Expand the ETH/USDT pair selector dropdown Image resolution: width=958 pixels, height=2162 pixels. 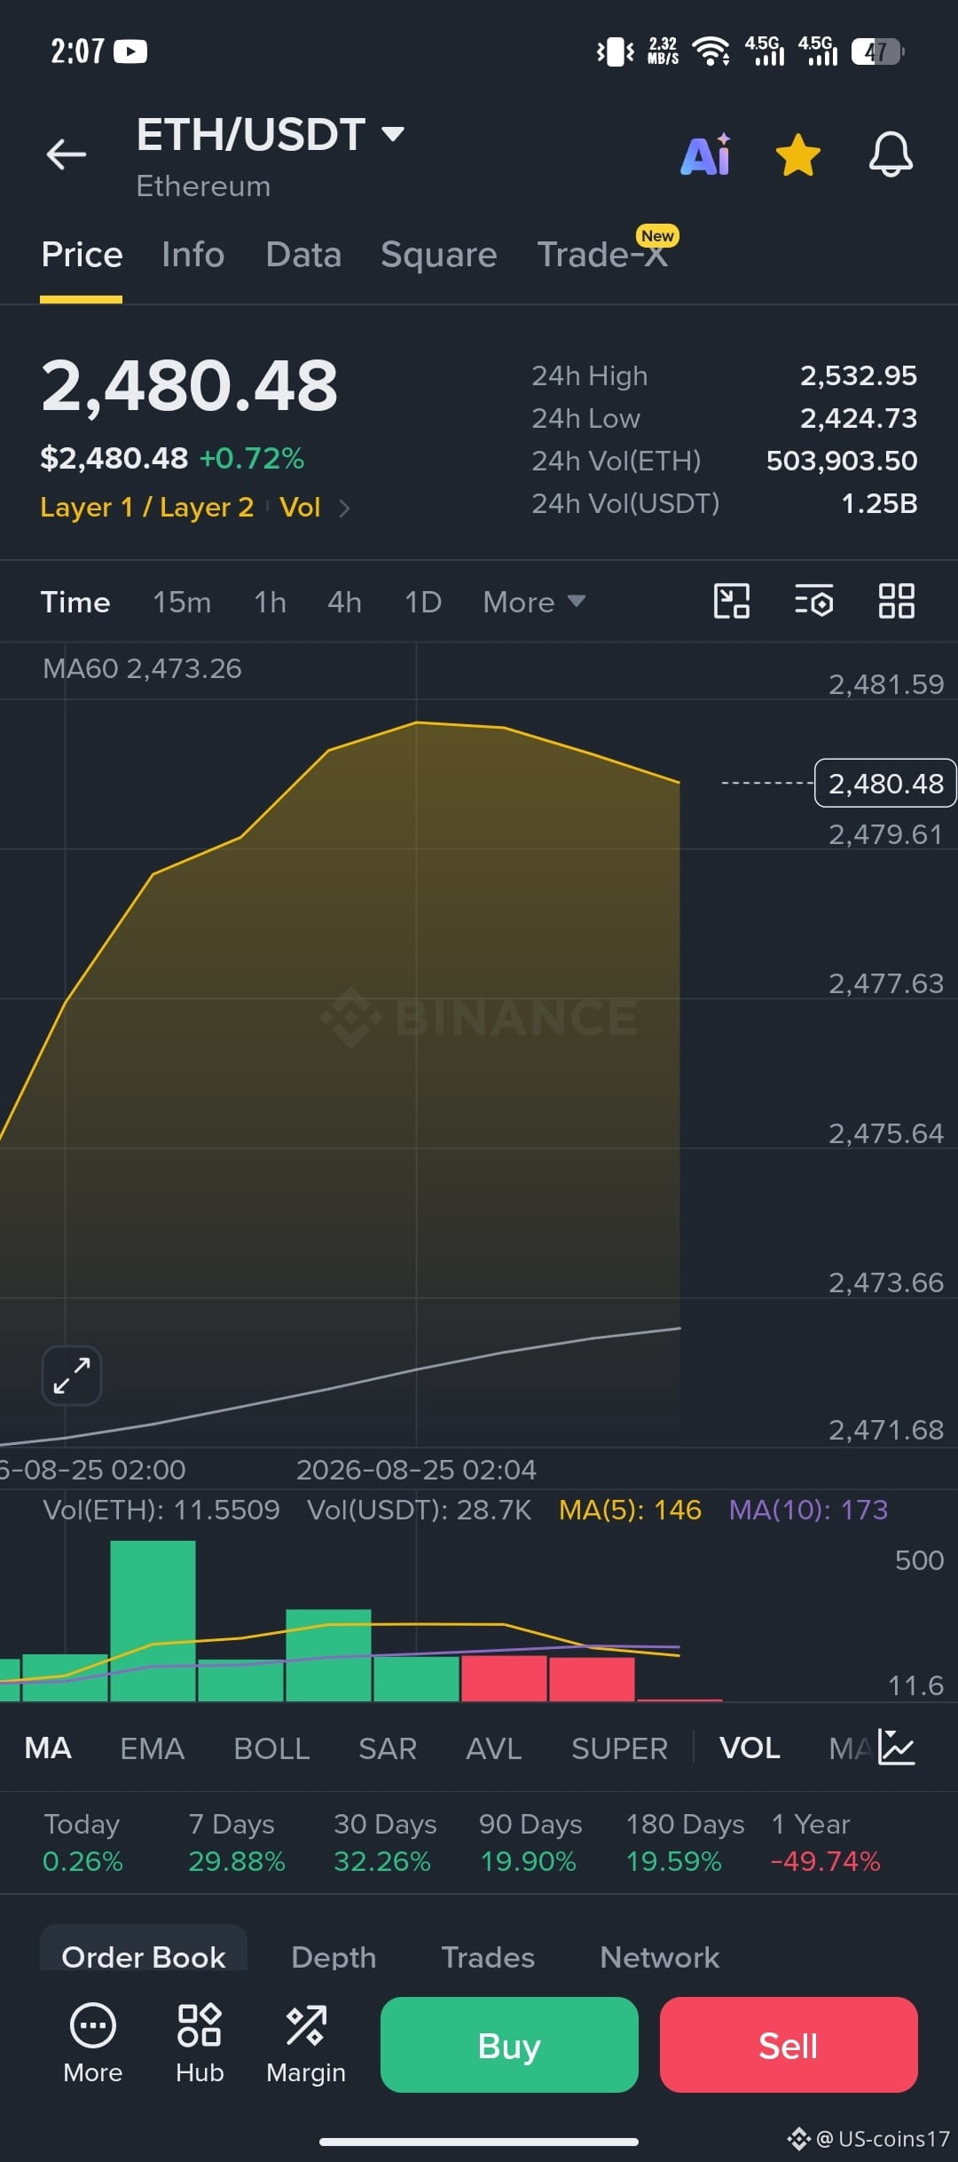click(393, 134)
